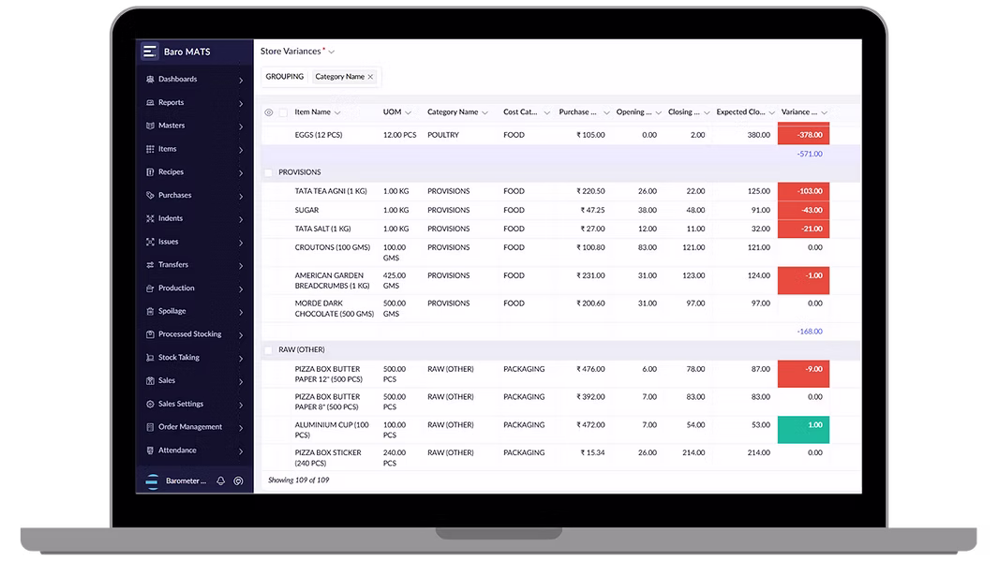Check the PROVISIONS group checkbox
This screenshot has height=562, width=999.
pyautogui.click(x=268, y=172)
